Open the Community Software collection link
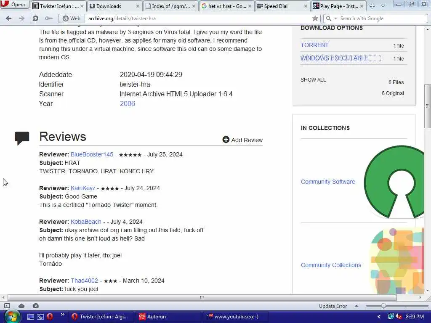 click(328, 182)
